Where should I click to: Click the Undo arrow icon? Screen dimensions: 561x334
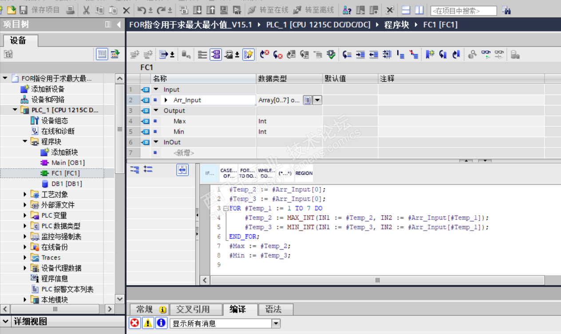[141, 10]
